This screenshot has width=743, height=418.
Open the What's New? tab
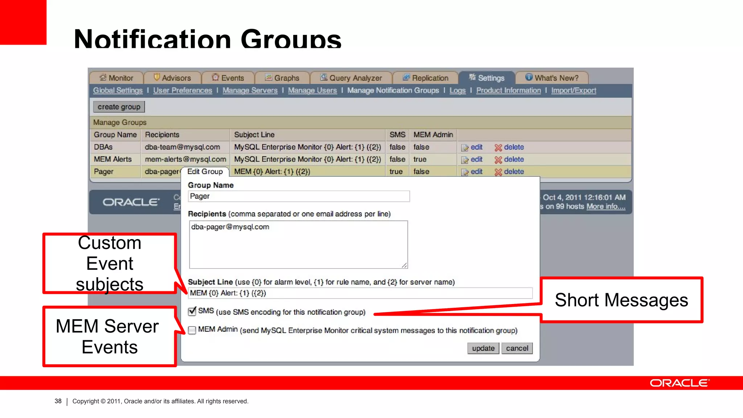tap(552, 78)
